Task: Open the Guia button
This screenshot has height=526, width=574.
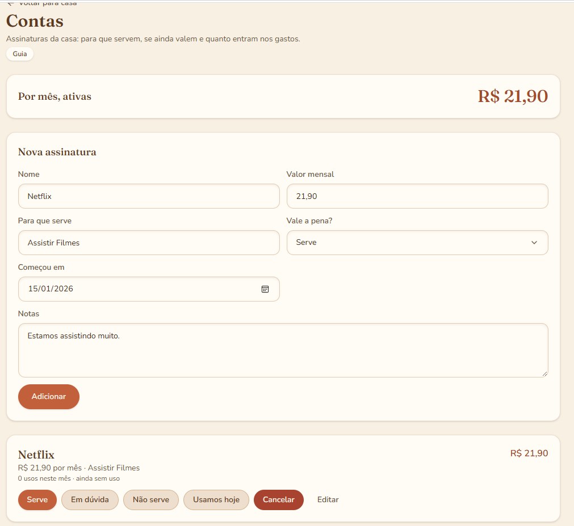Action: (x=20, y=54)
